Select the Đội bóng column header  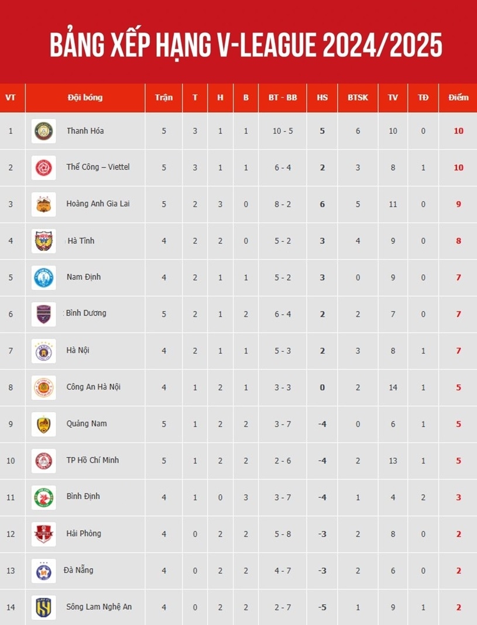pyautogui.click(x=85, y=98)
